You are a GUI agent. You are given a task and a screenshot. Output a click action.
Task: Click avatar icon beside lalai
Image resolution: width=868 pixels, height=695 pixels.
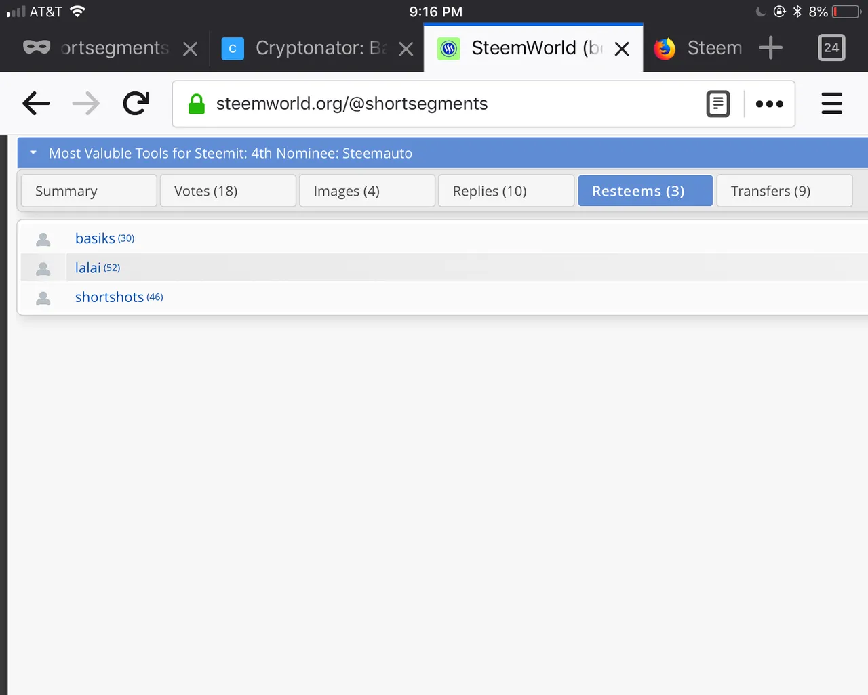(43, 268)
